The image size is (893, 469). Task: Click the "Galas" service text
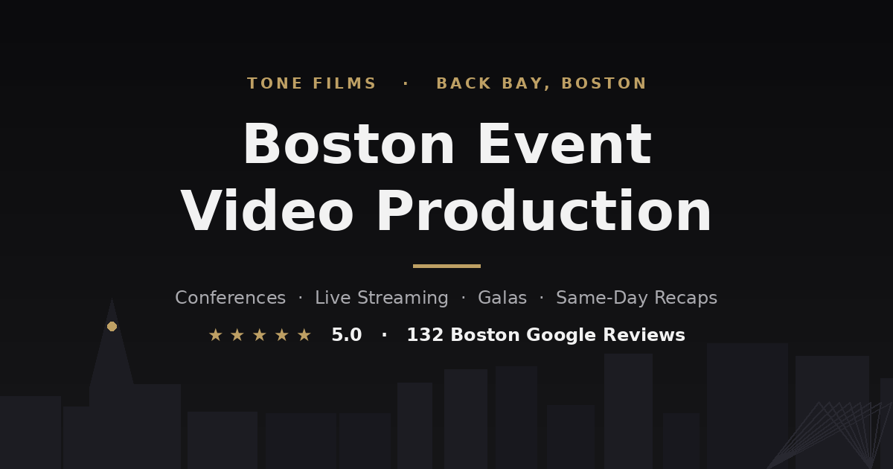pos(502,298)
